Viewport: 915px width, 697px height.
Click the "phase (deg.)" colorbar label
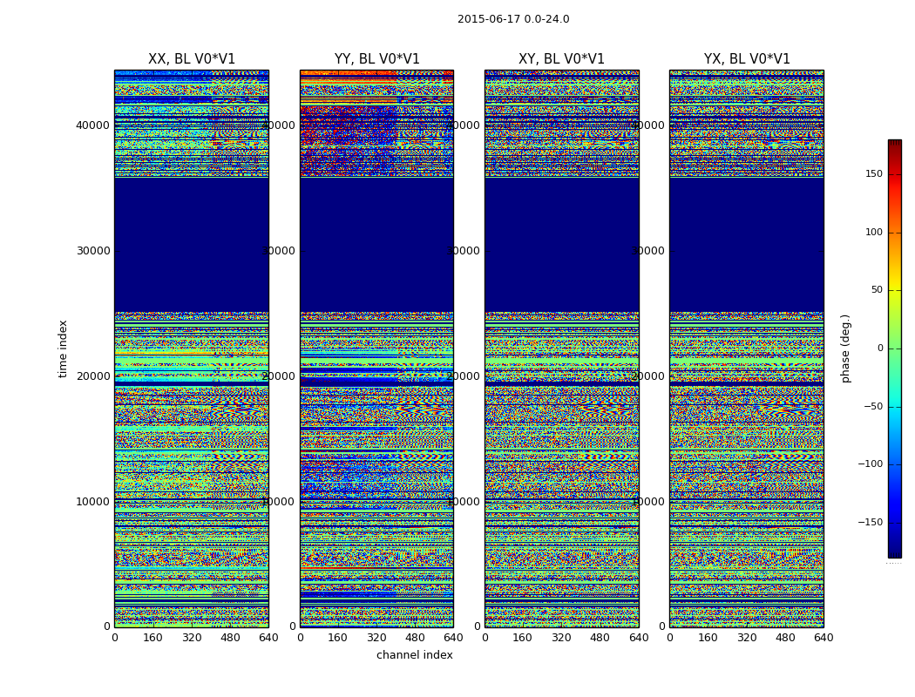tap(845, 348)
